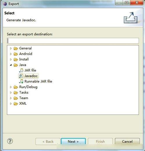Expand the Install category arrow
This screenshot has height=151, width=145.
click(11, 59)
